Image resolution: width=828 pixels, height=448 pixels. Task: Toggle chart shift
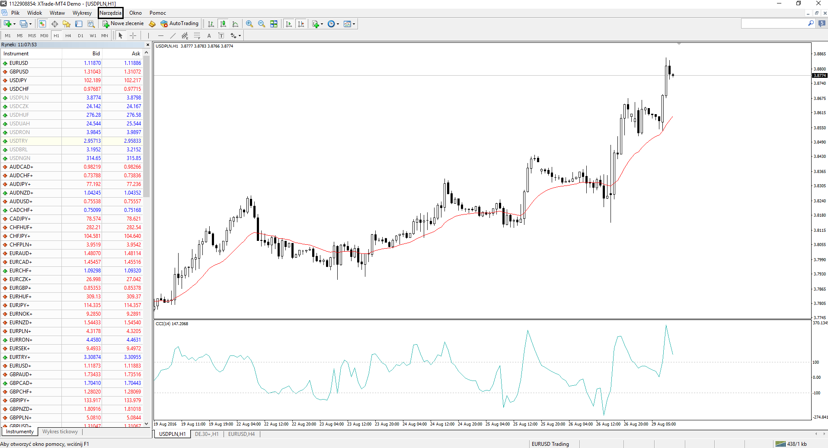click(301, 24)
